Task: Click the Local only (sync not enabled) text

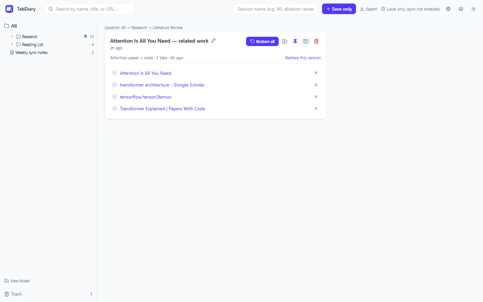Action: point(413,9)
